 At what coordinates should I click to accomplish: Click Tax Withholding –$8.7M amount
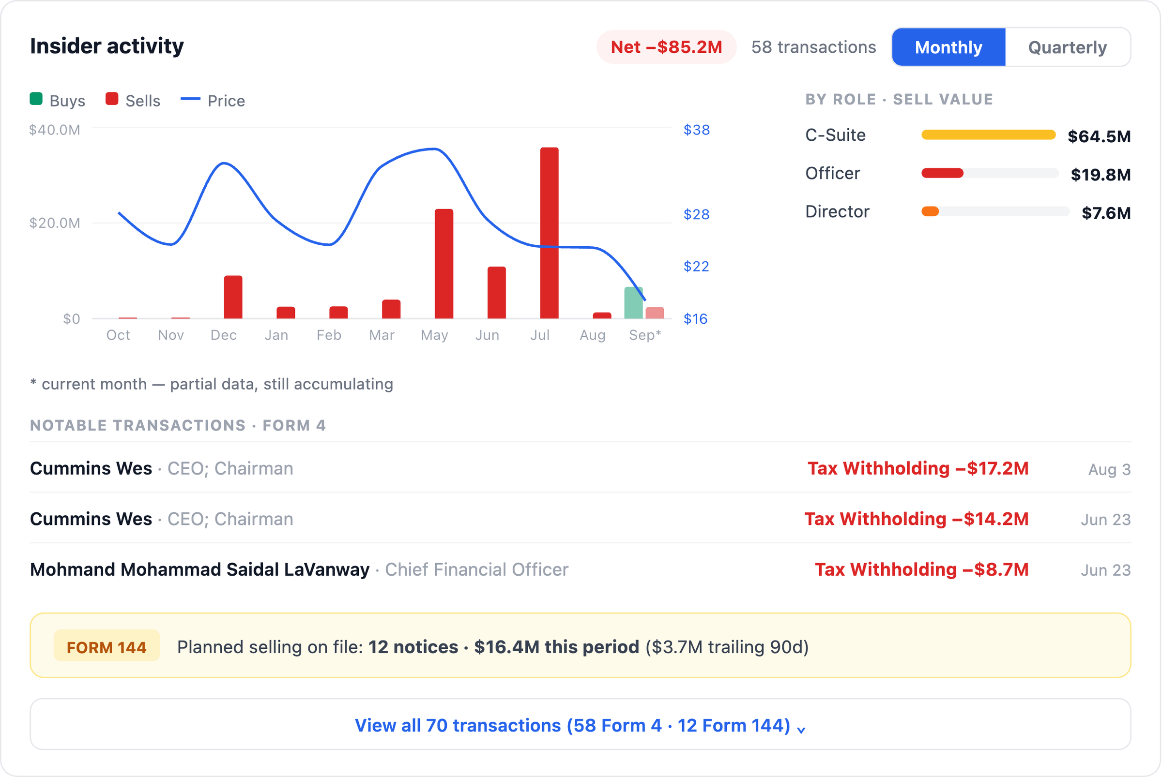[x=922, y=569]
